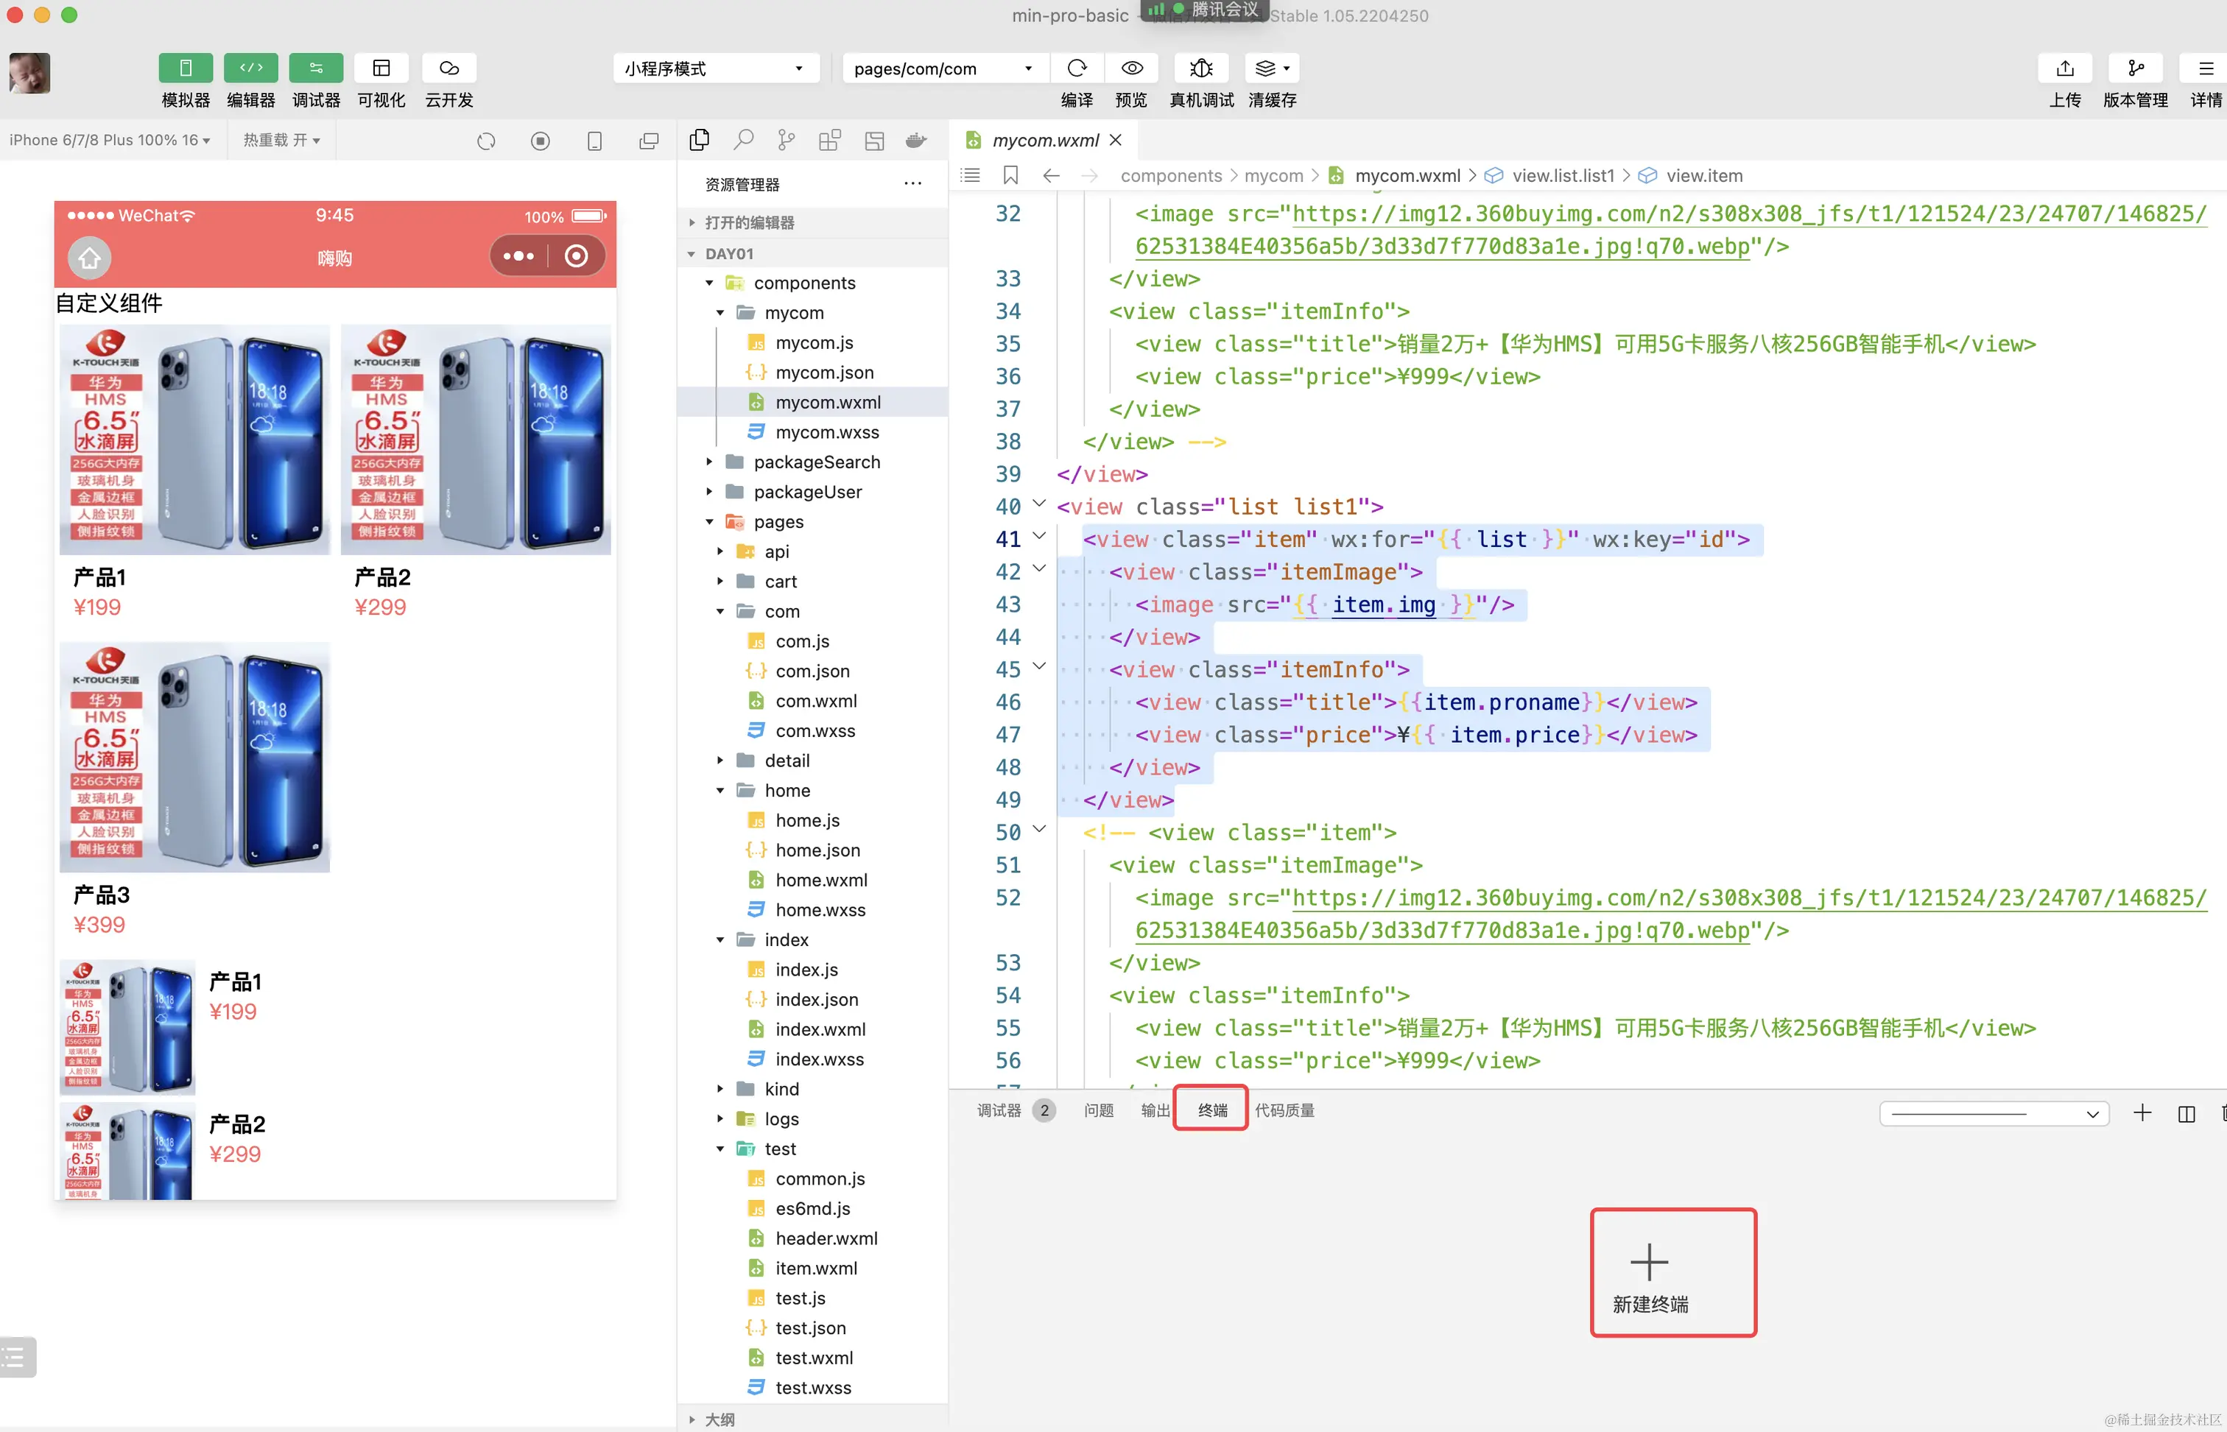Switch to the 终端 terminal tab

pos(1211,1110)
